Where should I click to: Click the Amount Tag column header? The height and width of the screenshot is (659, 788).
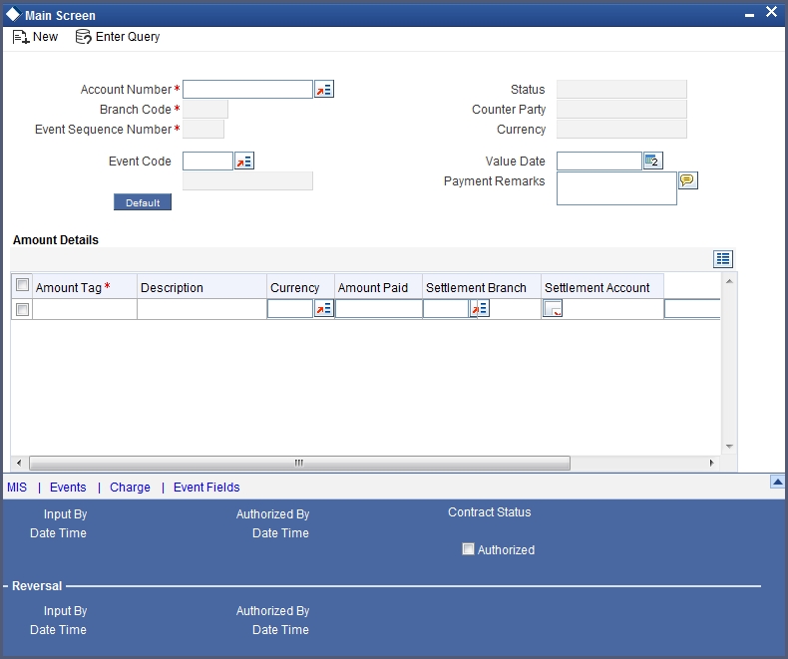[x=85, y=287]
